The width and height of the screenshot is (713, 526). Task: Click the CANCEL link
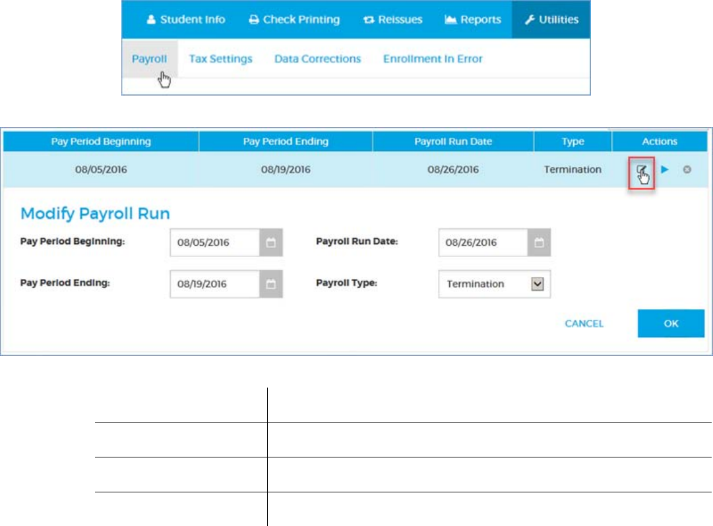point(584,324)
